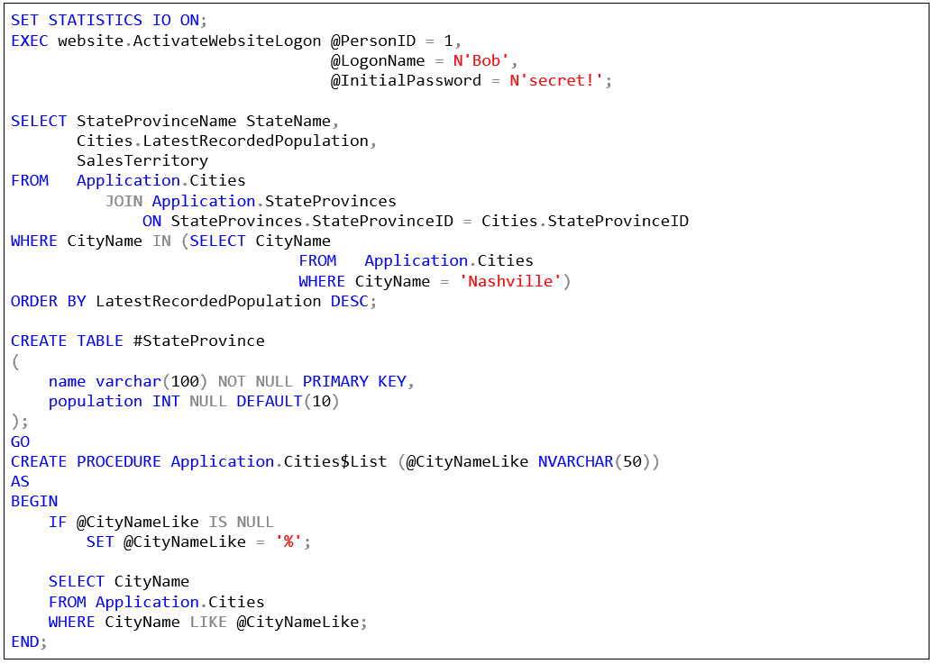Click the SalesTerritory column name

(x=142, y=160)
